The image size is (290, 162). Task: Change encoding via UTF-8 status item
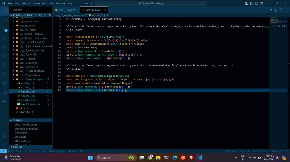(255, 151)
